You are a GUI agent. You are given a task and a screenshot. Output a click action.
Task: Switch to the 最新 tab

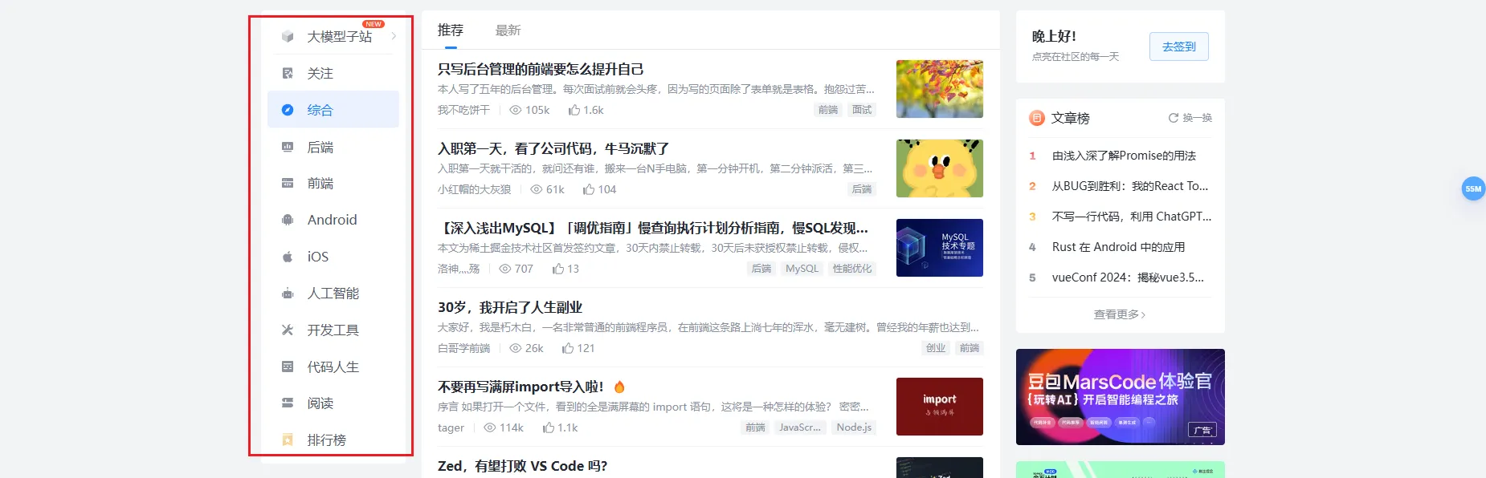508,30
